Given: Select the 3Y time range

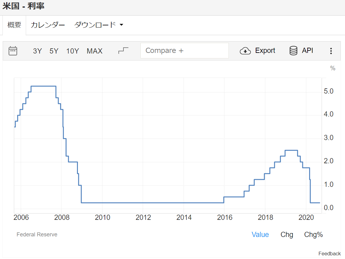Looking at the screenshot, I should click(37, 51).
